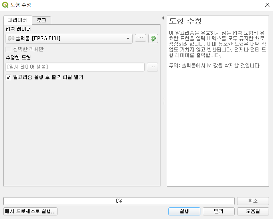Click the 수정한 도형 label
This screenshot has height=219, width=273.
tap(18, 57)
